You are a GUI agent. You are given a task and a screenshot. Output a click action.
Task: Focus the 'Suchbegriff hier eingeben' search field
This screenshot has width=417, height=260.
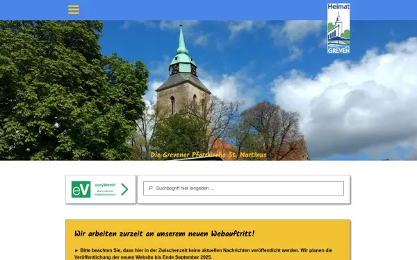[244, 189]
